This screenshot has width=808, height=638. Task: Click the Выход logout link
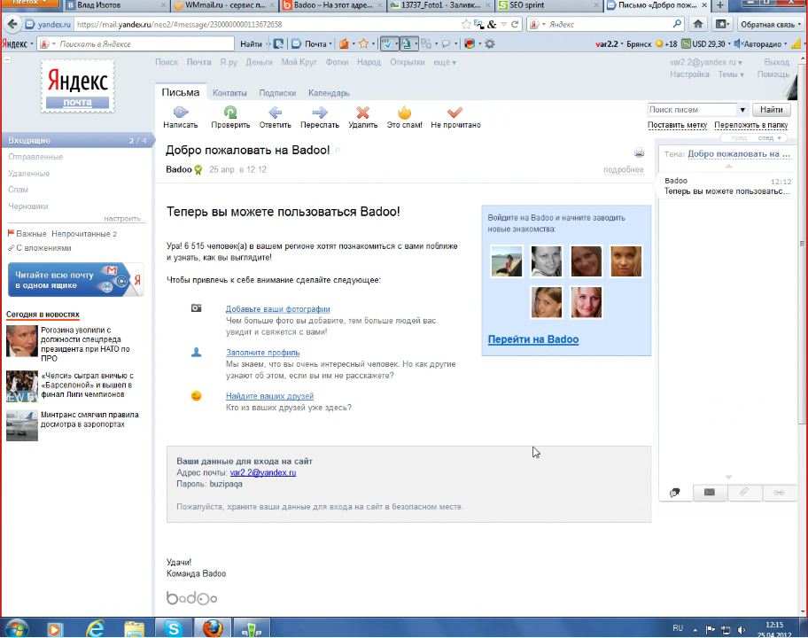click(x=777, y=62)
